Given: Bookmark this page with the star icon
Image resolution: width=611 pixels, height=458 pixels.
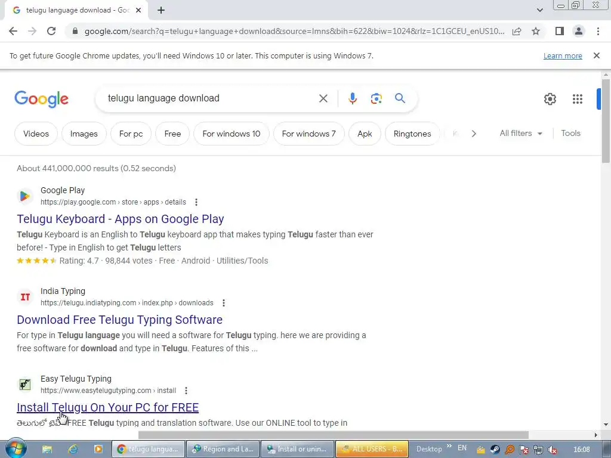Looking at the screenshot, I should click(x=536, y=31).
